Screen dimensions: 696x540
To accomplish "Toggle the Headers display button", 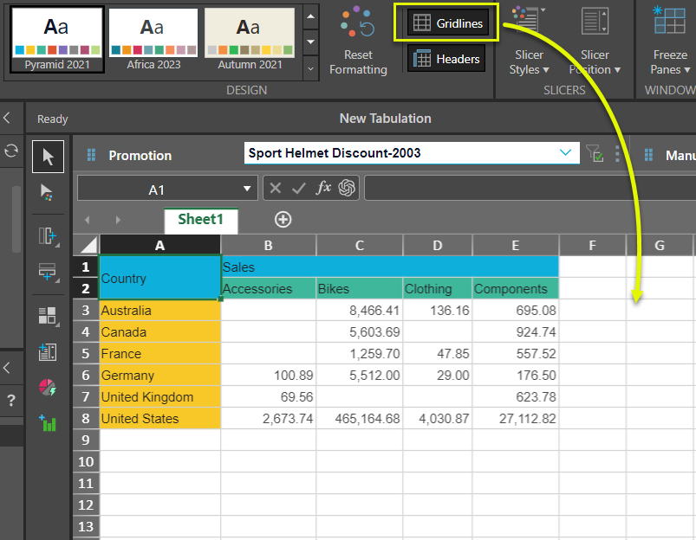I will pyautogui.click(x=447, y=59).
